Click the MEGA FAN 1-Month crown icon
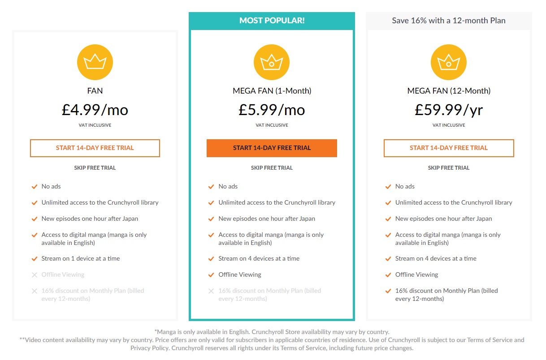 (x=272, y=62)
